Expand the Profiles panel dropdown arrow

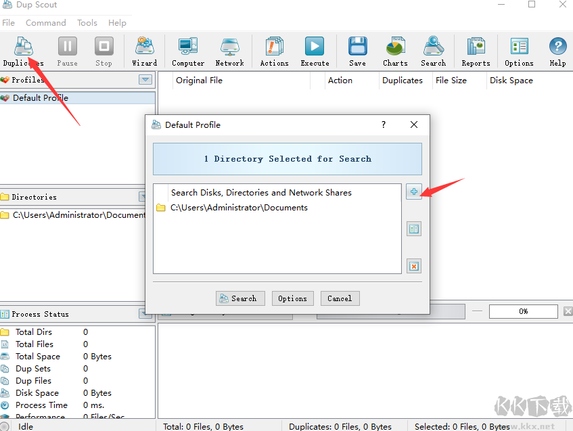(145, 80)
